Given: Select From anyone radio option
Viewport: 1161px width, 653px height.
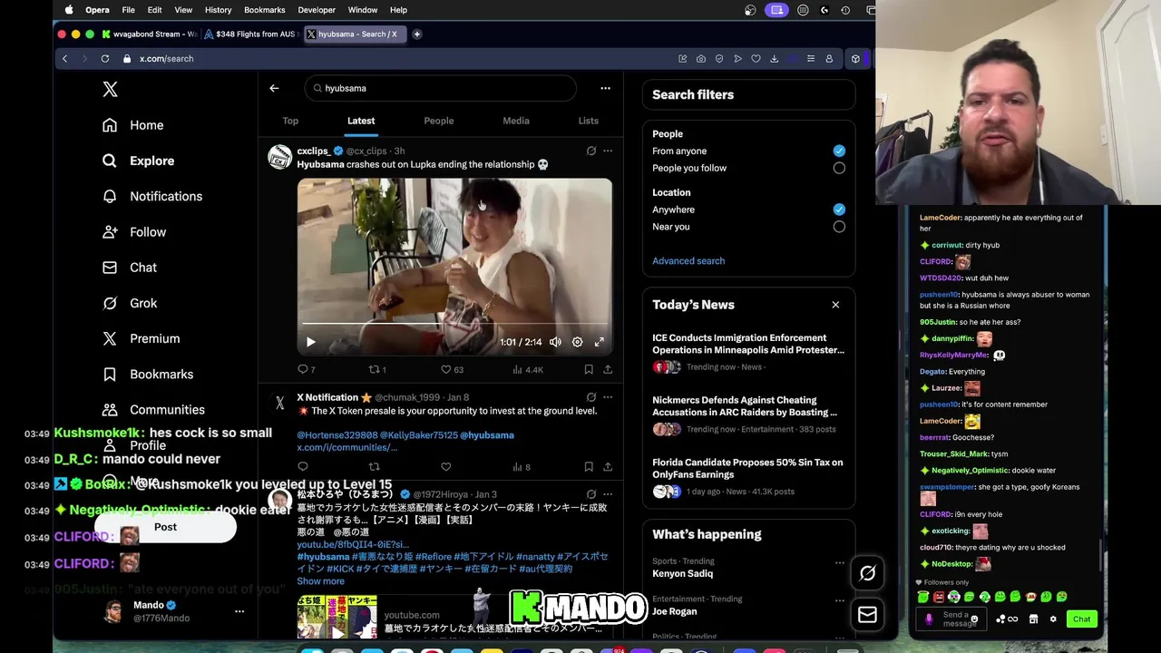Looking at the screenshot, I should (x=839, y=151).
